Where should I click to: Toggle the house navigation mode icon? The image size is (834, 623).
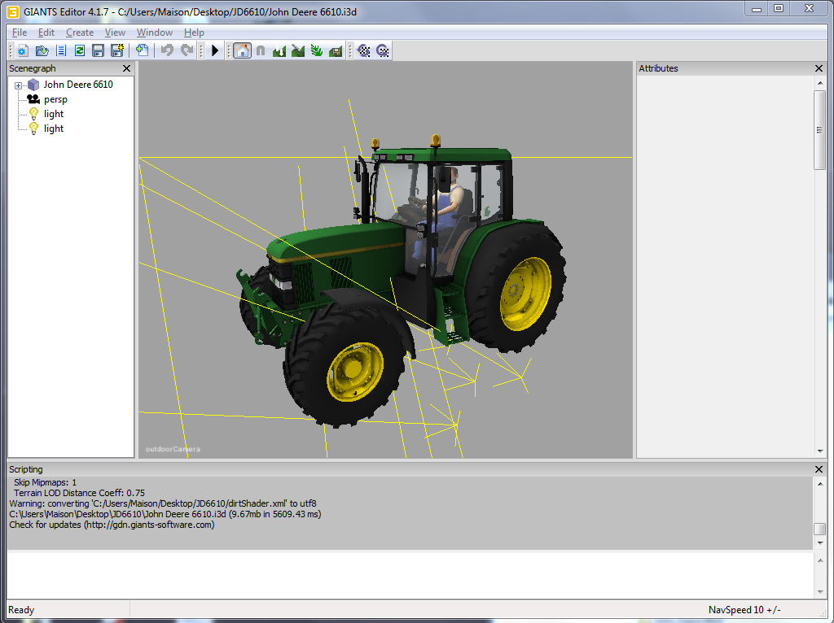tap(242, 51)
